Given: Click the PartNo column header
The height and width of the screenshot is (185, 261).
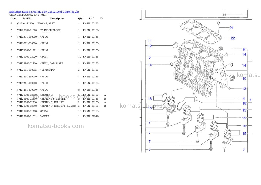Looking at the screenshot, I should tap(27, 18).
